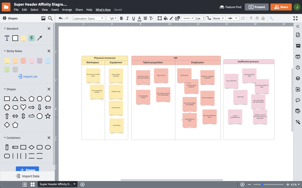The image size is (302, 188).
Task: Select the pink sticky note thumbnail
Action: click(31, 60)
